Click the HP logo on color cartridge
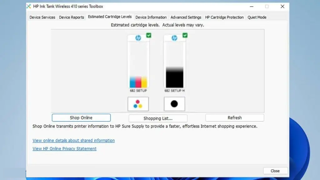320x180 pixels. (x=138, y=38)
